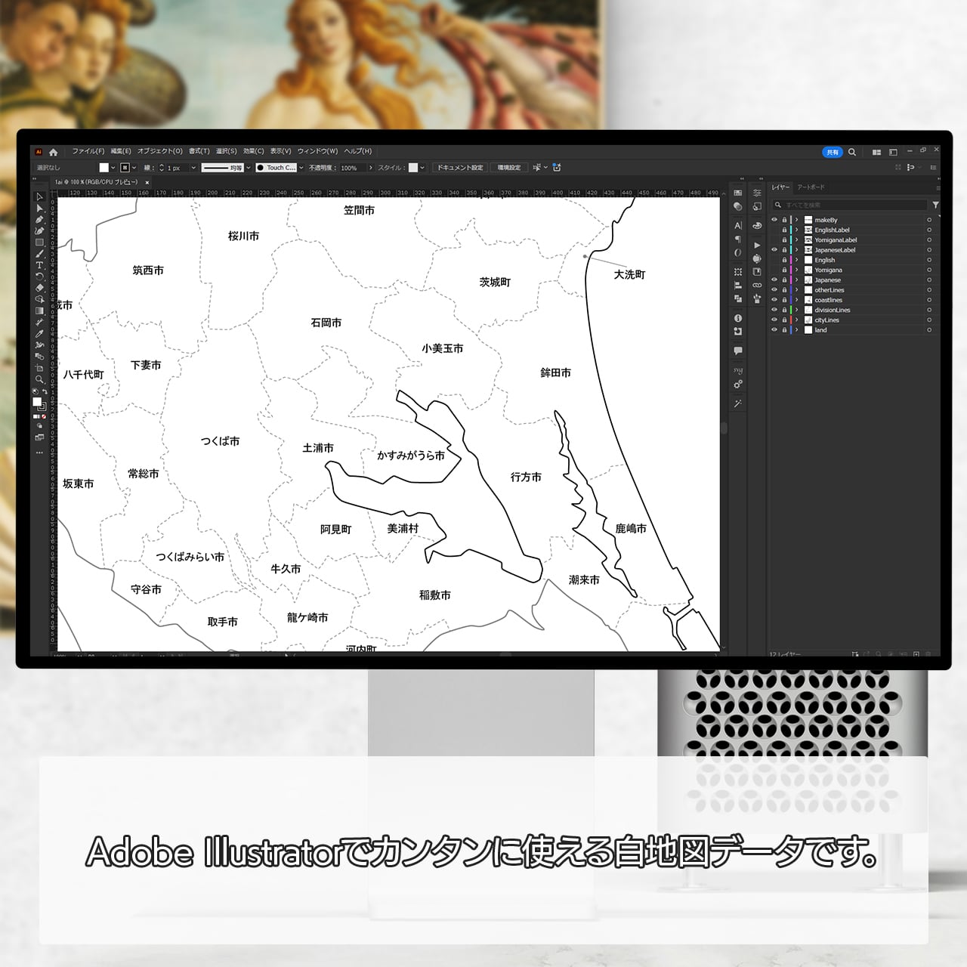Select the Zoom magnifier tool
Image resolution: width=967 pixels, height=967 pixels.
point(39,379)
